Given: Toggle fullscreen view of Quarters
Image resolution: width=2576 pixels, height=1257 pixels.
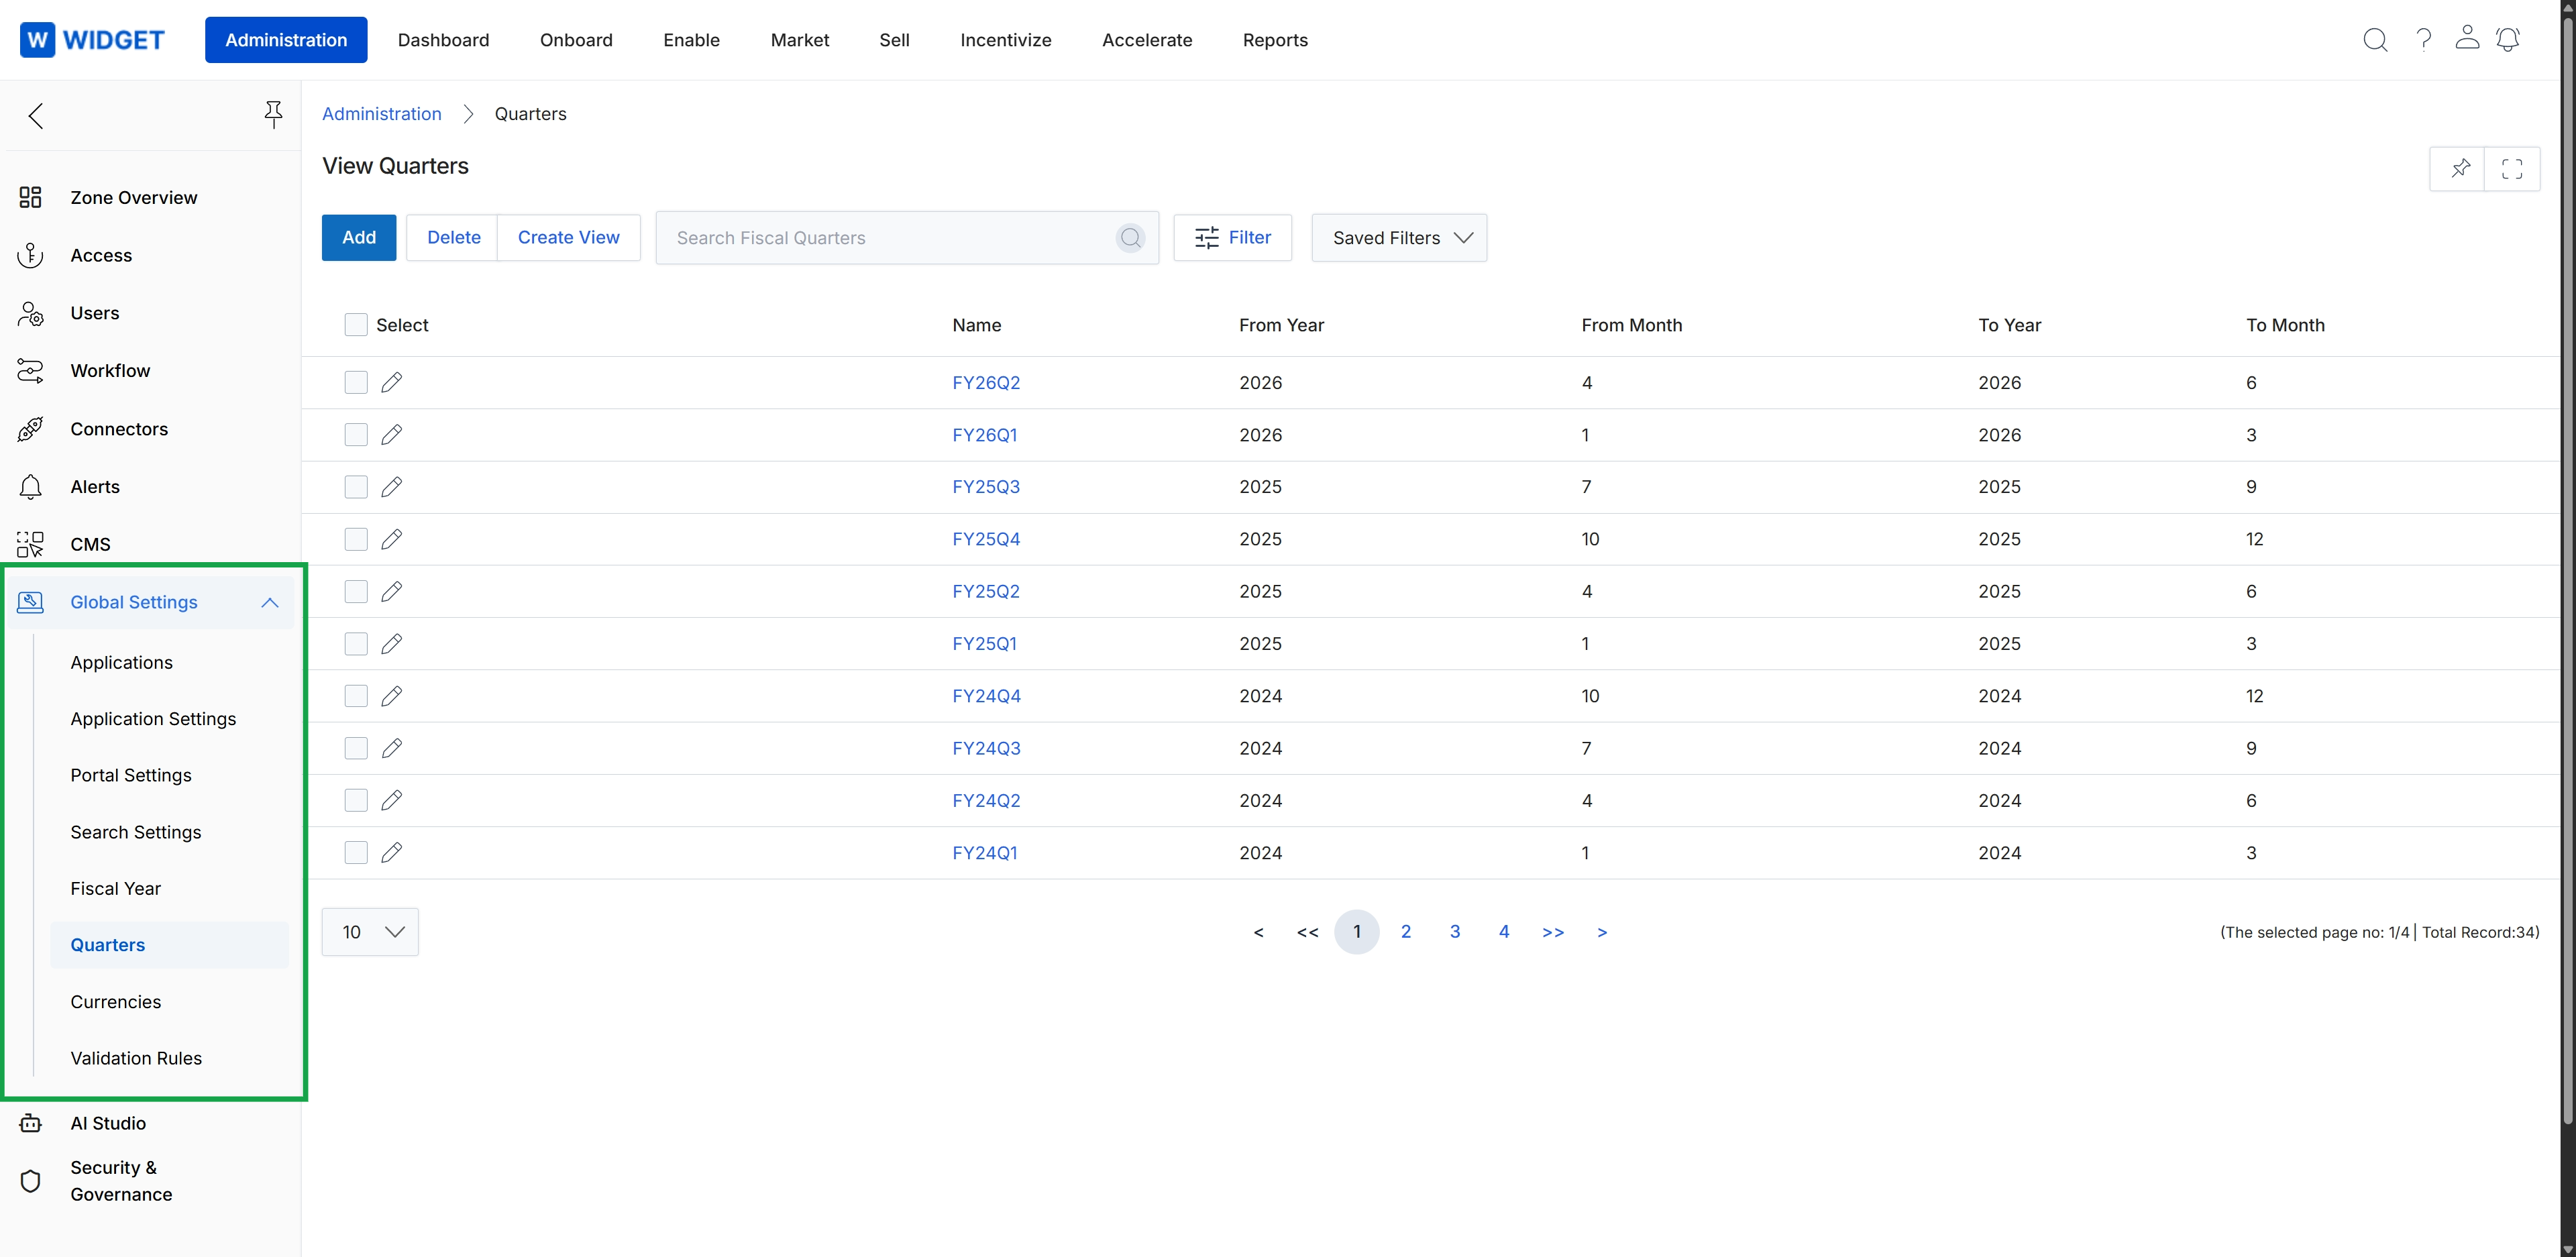Looking at the screenshot, I should (2512, 168).
